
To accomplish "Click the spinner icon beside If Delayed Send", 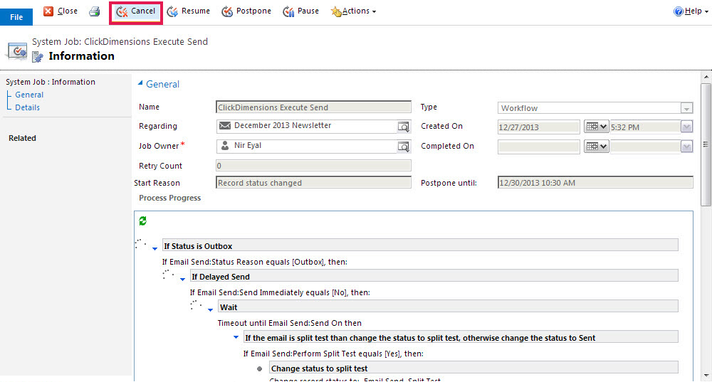I will tap(169, 274).
